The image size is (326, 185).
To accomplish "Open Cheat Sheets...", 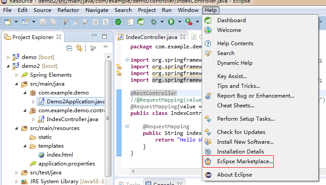I will 236,106.
